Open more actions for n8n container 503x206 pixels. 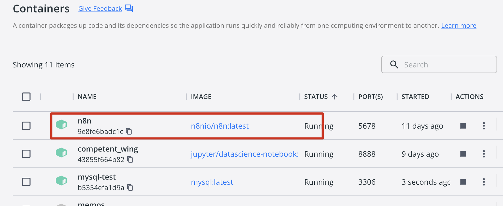click(x=484, y=126)
